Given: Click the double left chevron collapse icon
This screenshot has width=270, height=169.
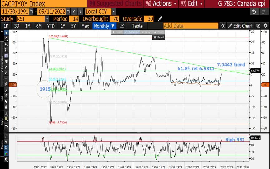Looking at the screenshot, I should click(223, 26).
